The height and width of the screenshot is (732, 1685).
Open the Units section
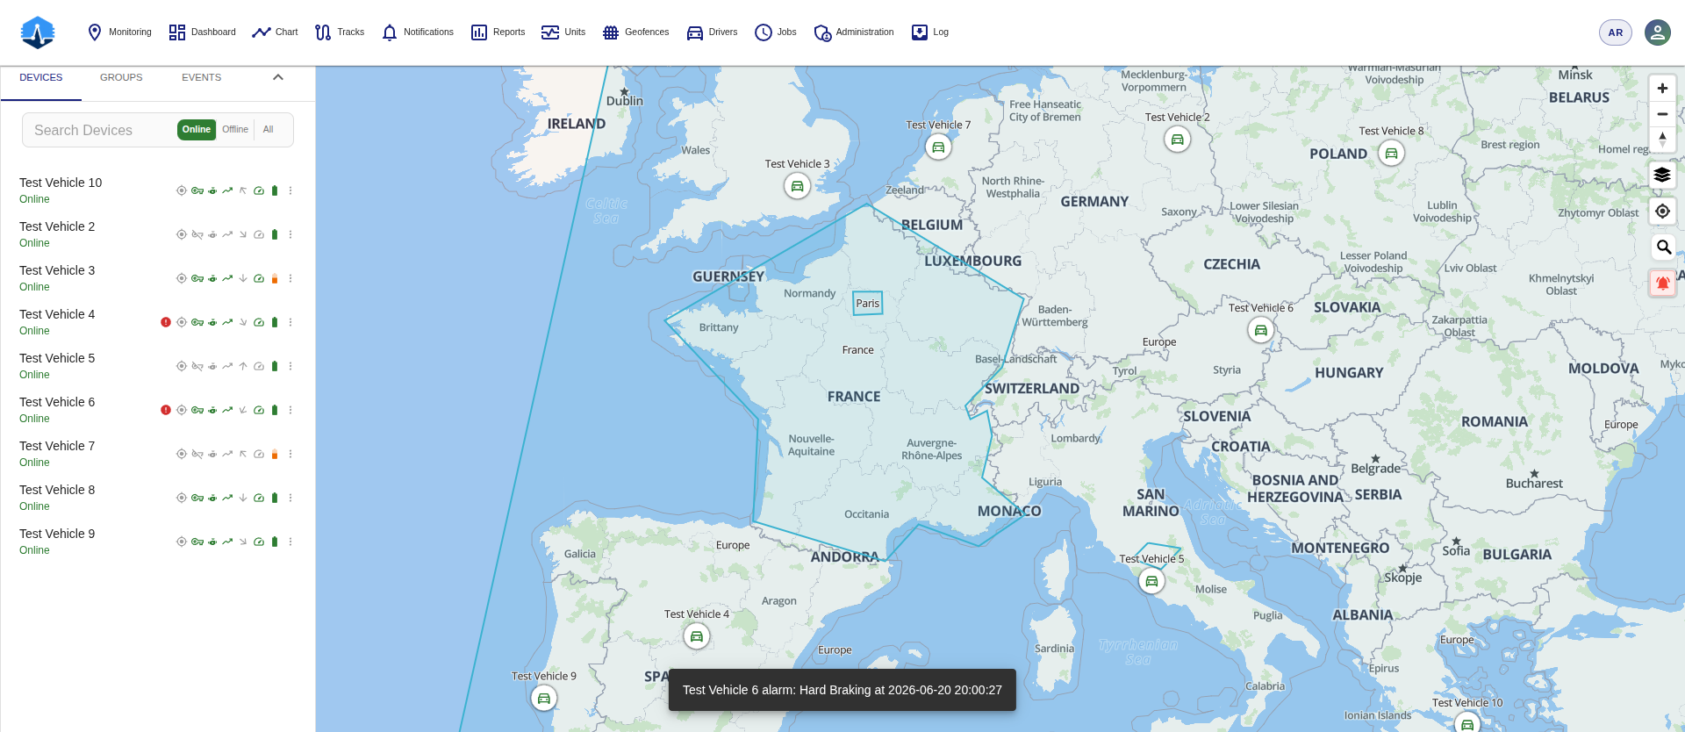pyautogui.click(x=563, y=32)
